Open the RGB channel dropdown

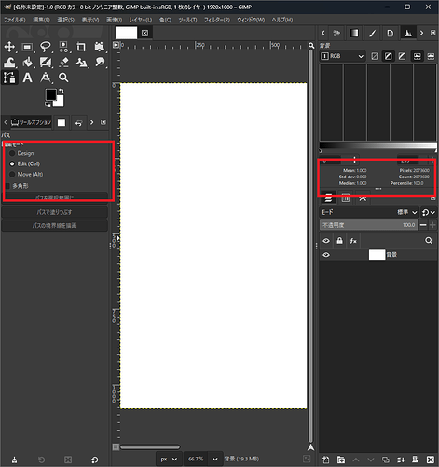point(342,56)
